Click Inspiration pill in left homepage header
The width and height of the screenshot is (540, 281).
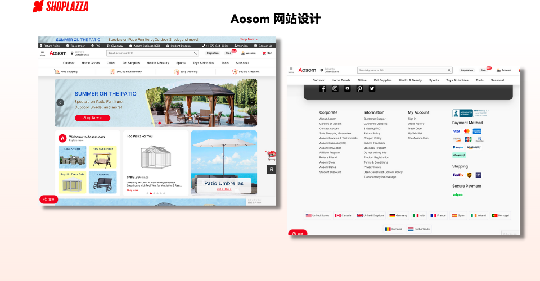point(213,53)
